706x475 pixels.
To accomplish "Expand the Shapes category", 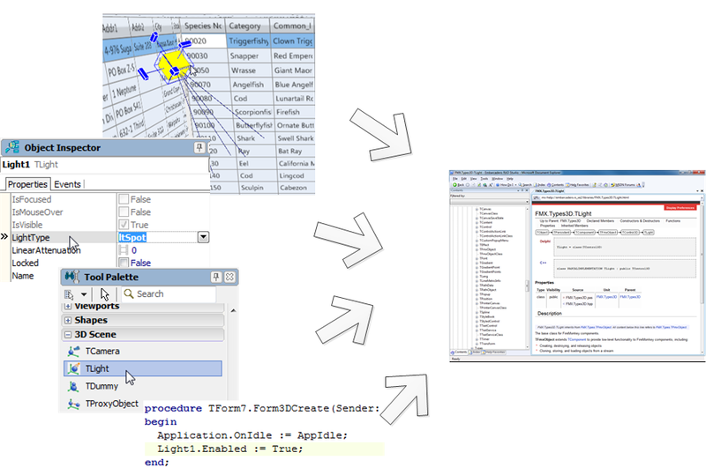I will point(68,320).
